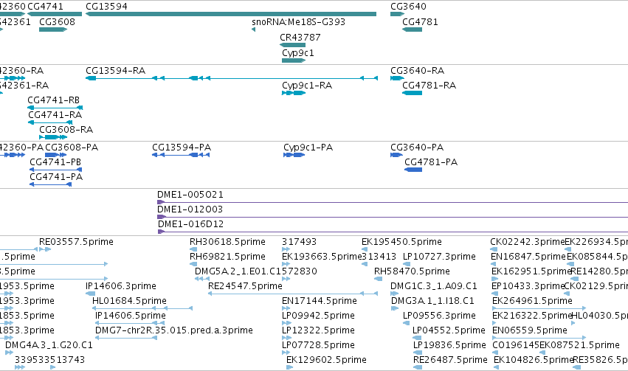Select the DMG3A.1_1.I18.C1 label

pos(432,301)
